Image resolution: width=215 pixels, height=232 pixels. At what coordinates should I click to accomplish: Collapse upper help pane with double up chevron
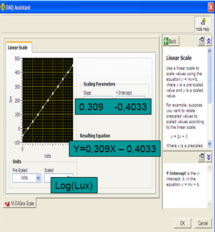pyautogui.click(x=209, y=41)
